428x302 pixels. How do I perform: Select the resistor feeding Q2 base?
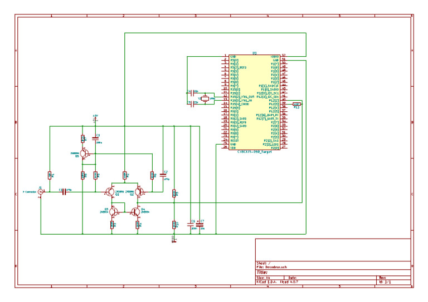tap(152, 175)
